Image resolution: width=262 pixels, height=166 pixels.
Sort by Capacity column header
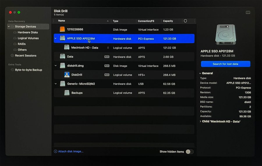click(168, 21)
